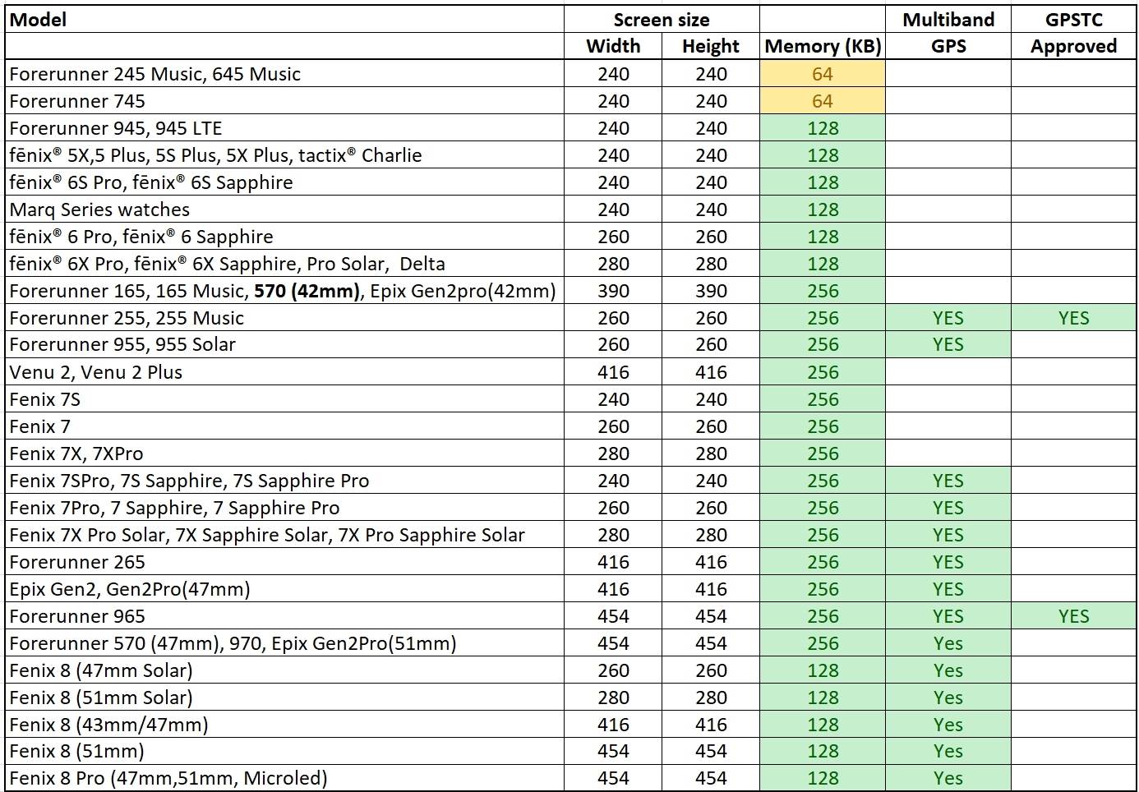Select the Screen size header cell
This screenshot has height=792, width=1139.
point(661,20)
